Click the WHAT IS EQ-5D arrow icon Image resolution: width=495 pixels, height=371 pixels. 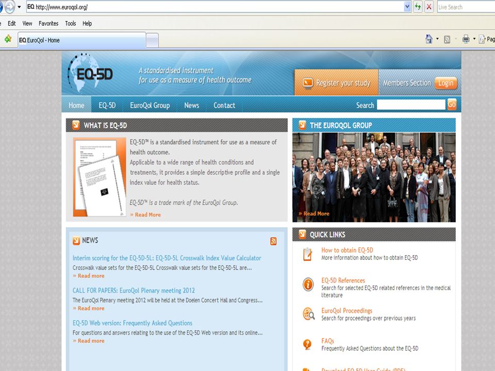point(76,125)
